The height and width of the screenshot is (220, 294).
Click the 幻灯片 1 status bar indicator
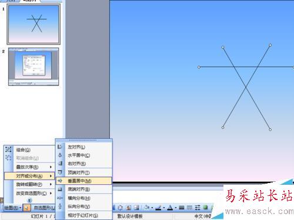(x=43, y=216)
